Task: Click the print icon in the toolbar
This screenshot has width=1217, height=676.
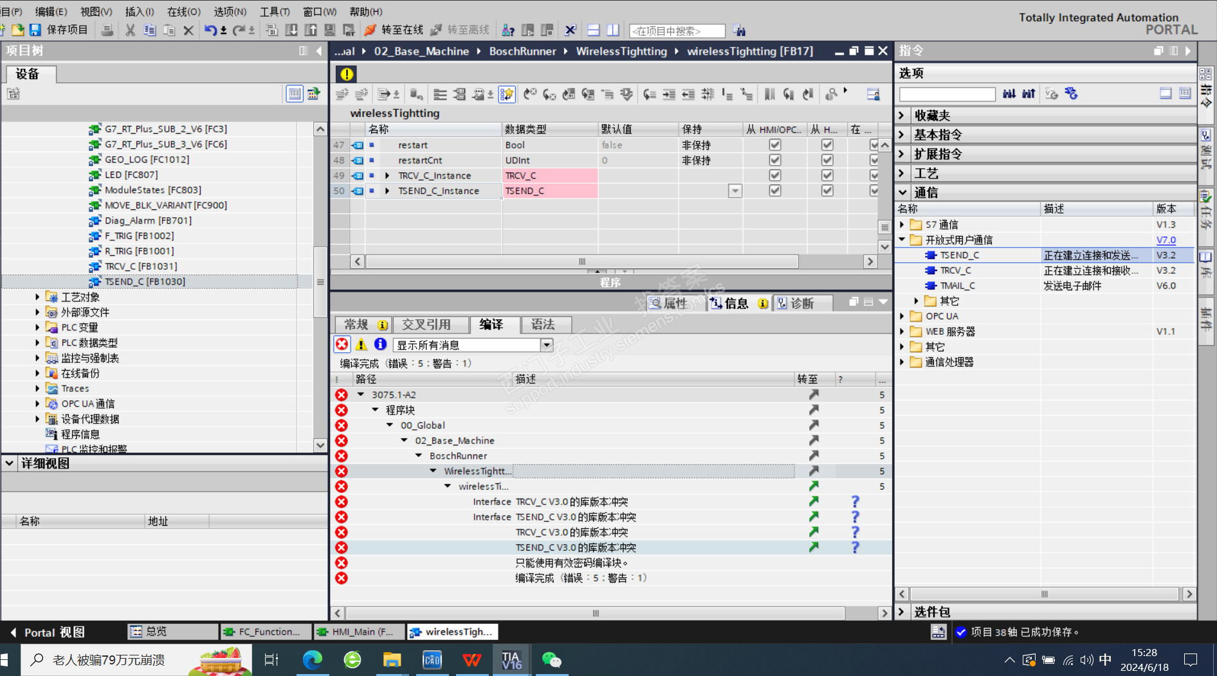Action: 107,30
